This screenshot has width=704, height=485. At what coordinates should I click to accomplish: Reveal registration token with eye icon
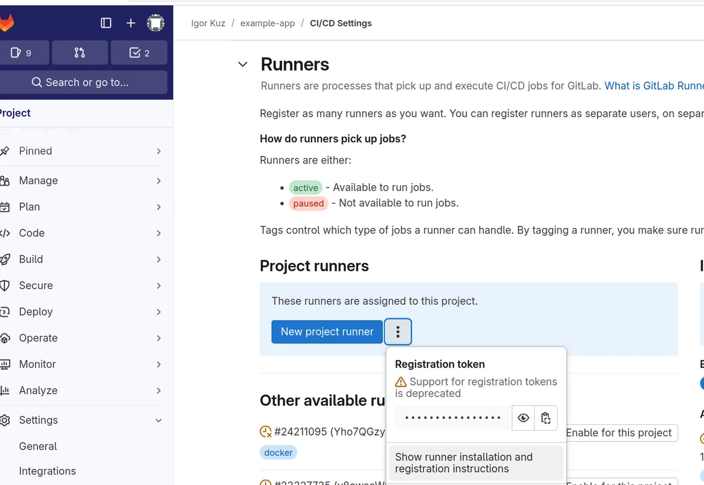pos(523,418)
